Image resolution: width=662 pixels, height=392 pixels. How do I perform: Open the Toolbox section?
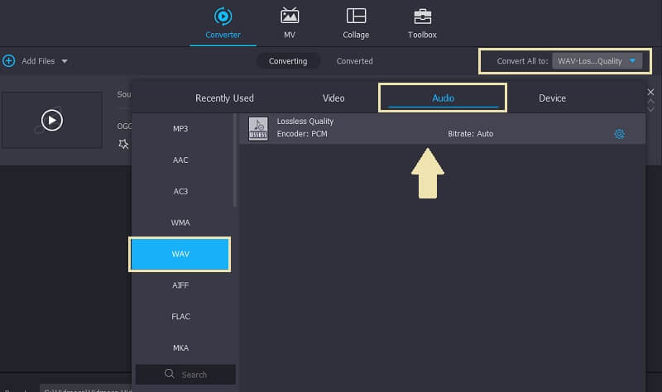422,23
